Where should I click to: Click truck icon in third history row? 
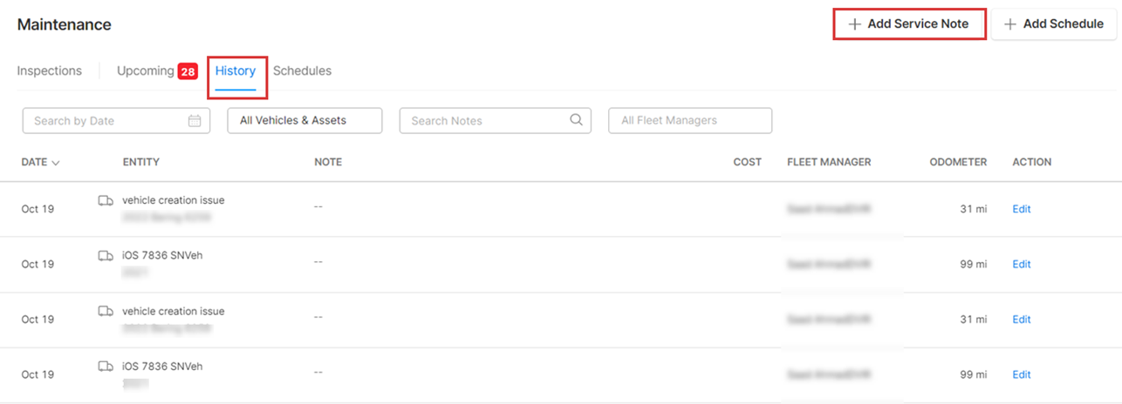(106, 311)
